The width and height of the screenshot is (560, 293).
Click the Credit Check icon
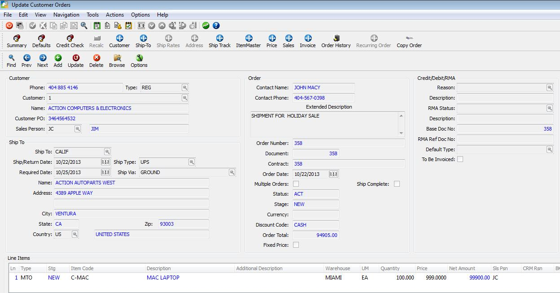[70, 41]
